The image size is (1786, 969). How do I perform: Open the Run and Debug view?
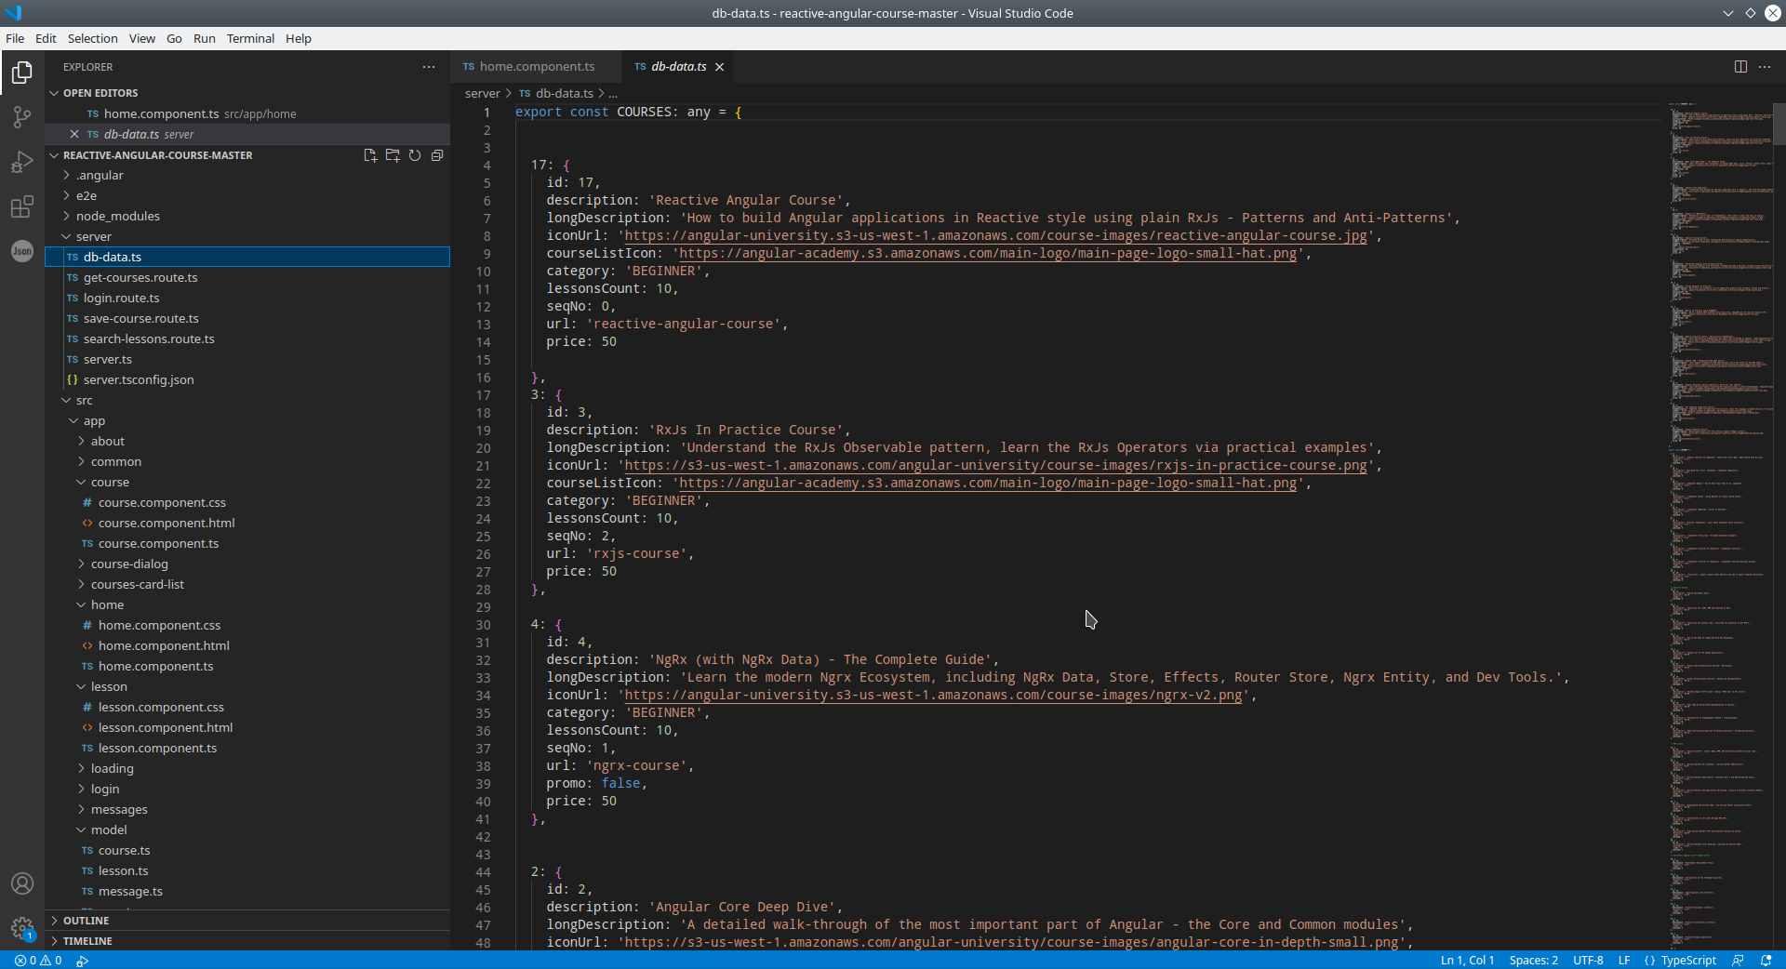point(22,162)
